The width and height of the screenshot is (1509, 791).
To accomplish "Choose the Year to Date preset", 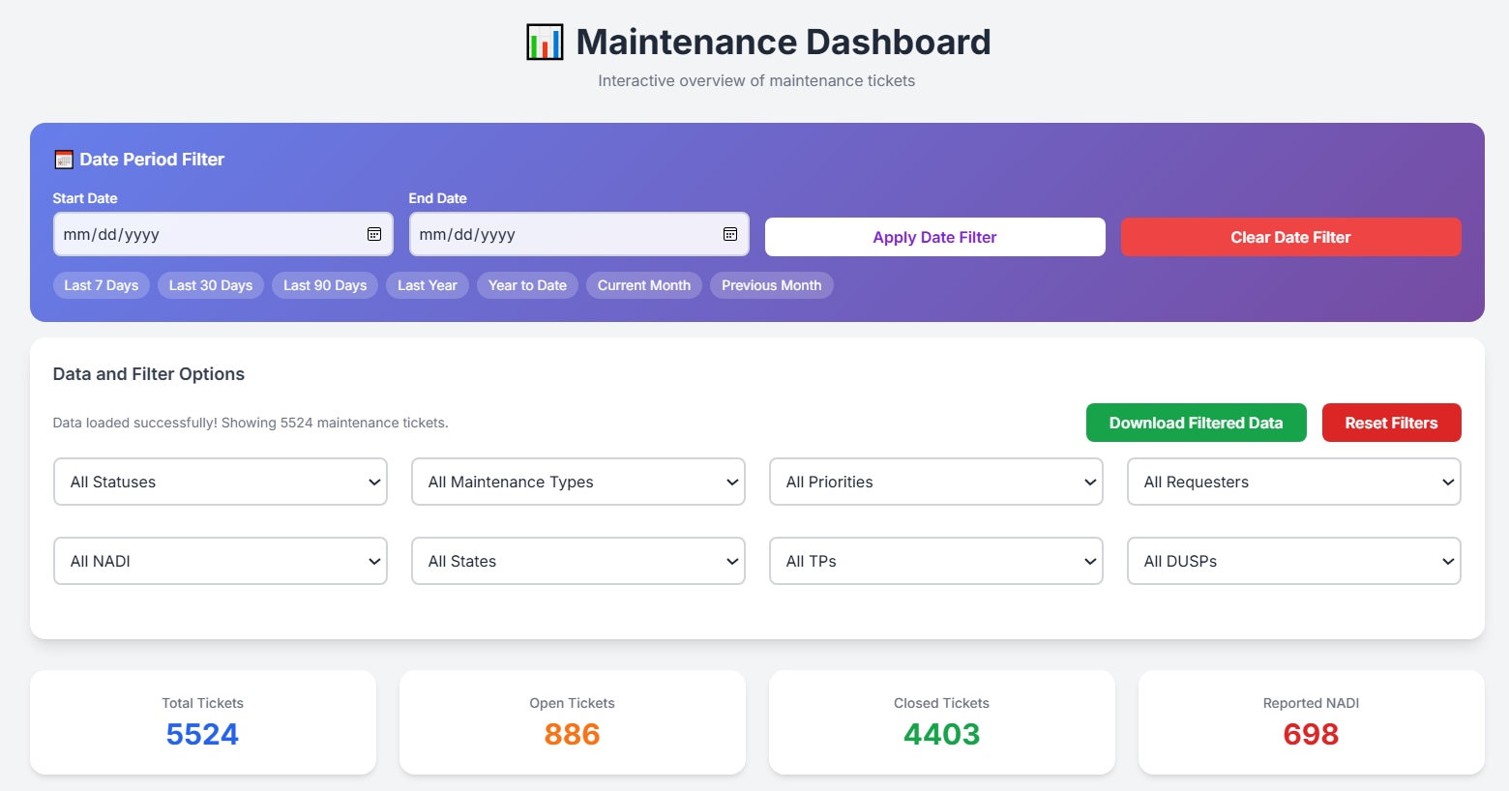I will tap(527, 285).
